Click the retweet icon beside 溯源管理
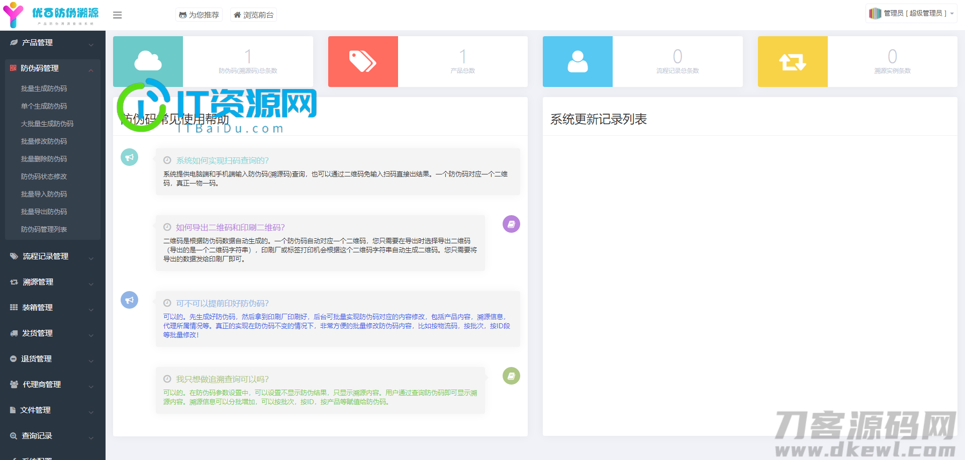 point(14,282)
